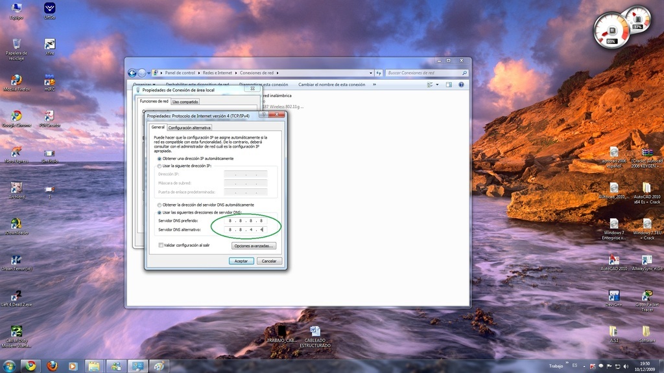Open the Papelera de reciclaje desktop icon
Image resolution: width=664 pixels, height=373 pixels.
[x=16, y=45]
